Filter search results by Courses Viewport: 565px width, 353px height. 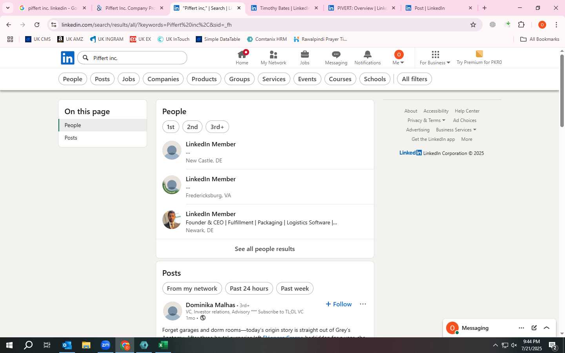(x=340, y=79)
